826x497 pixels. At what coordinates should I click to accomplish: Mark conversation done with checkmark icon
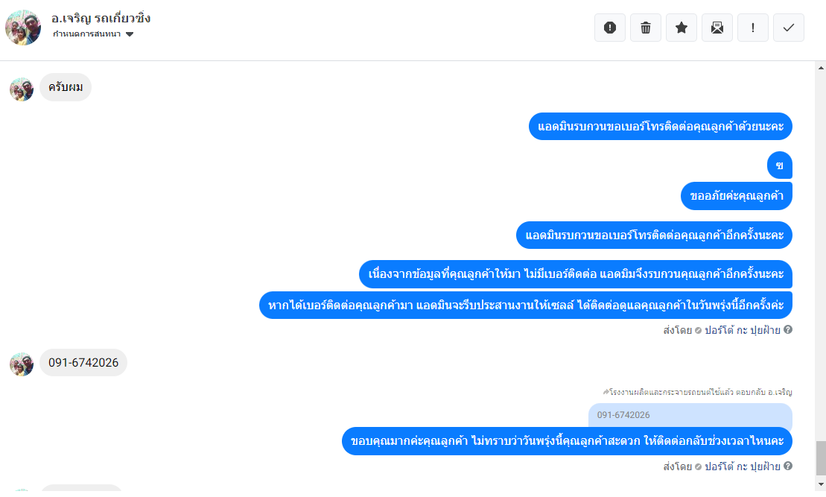click(789, 28)
